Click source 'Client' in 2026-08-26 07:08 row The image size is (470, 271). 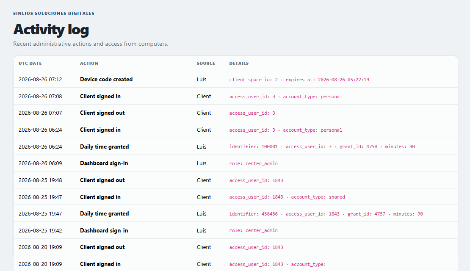pyautogui.click(x=204, y=96)
